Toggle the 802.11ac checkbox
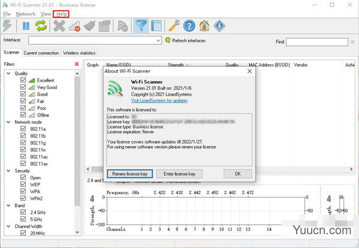Viewport: 359px width, 248px height. coord(23,157)
